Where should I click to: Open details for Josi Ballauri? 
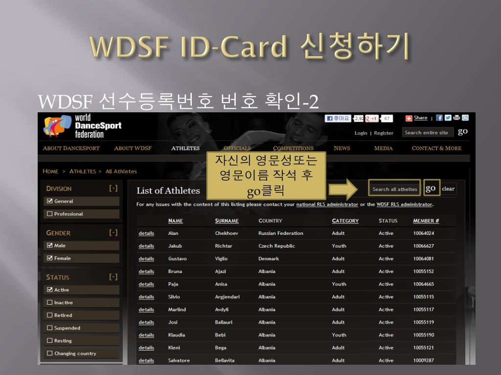coord(146,322)
